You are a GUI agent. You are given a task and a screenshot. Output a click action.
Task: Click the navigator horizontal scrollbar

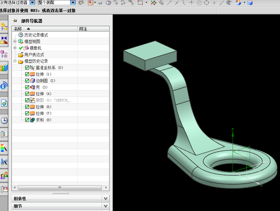[x=60, y=187]
